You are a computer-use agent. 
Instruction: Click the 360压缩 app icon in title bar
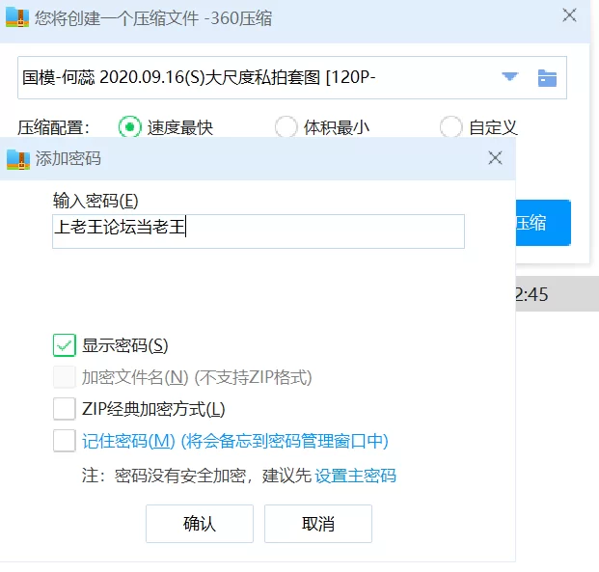17,17
